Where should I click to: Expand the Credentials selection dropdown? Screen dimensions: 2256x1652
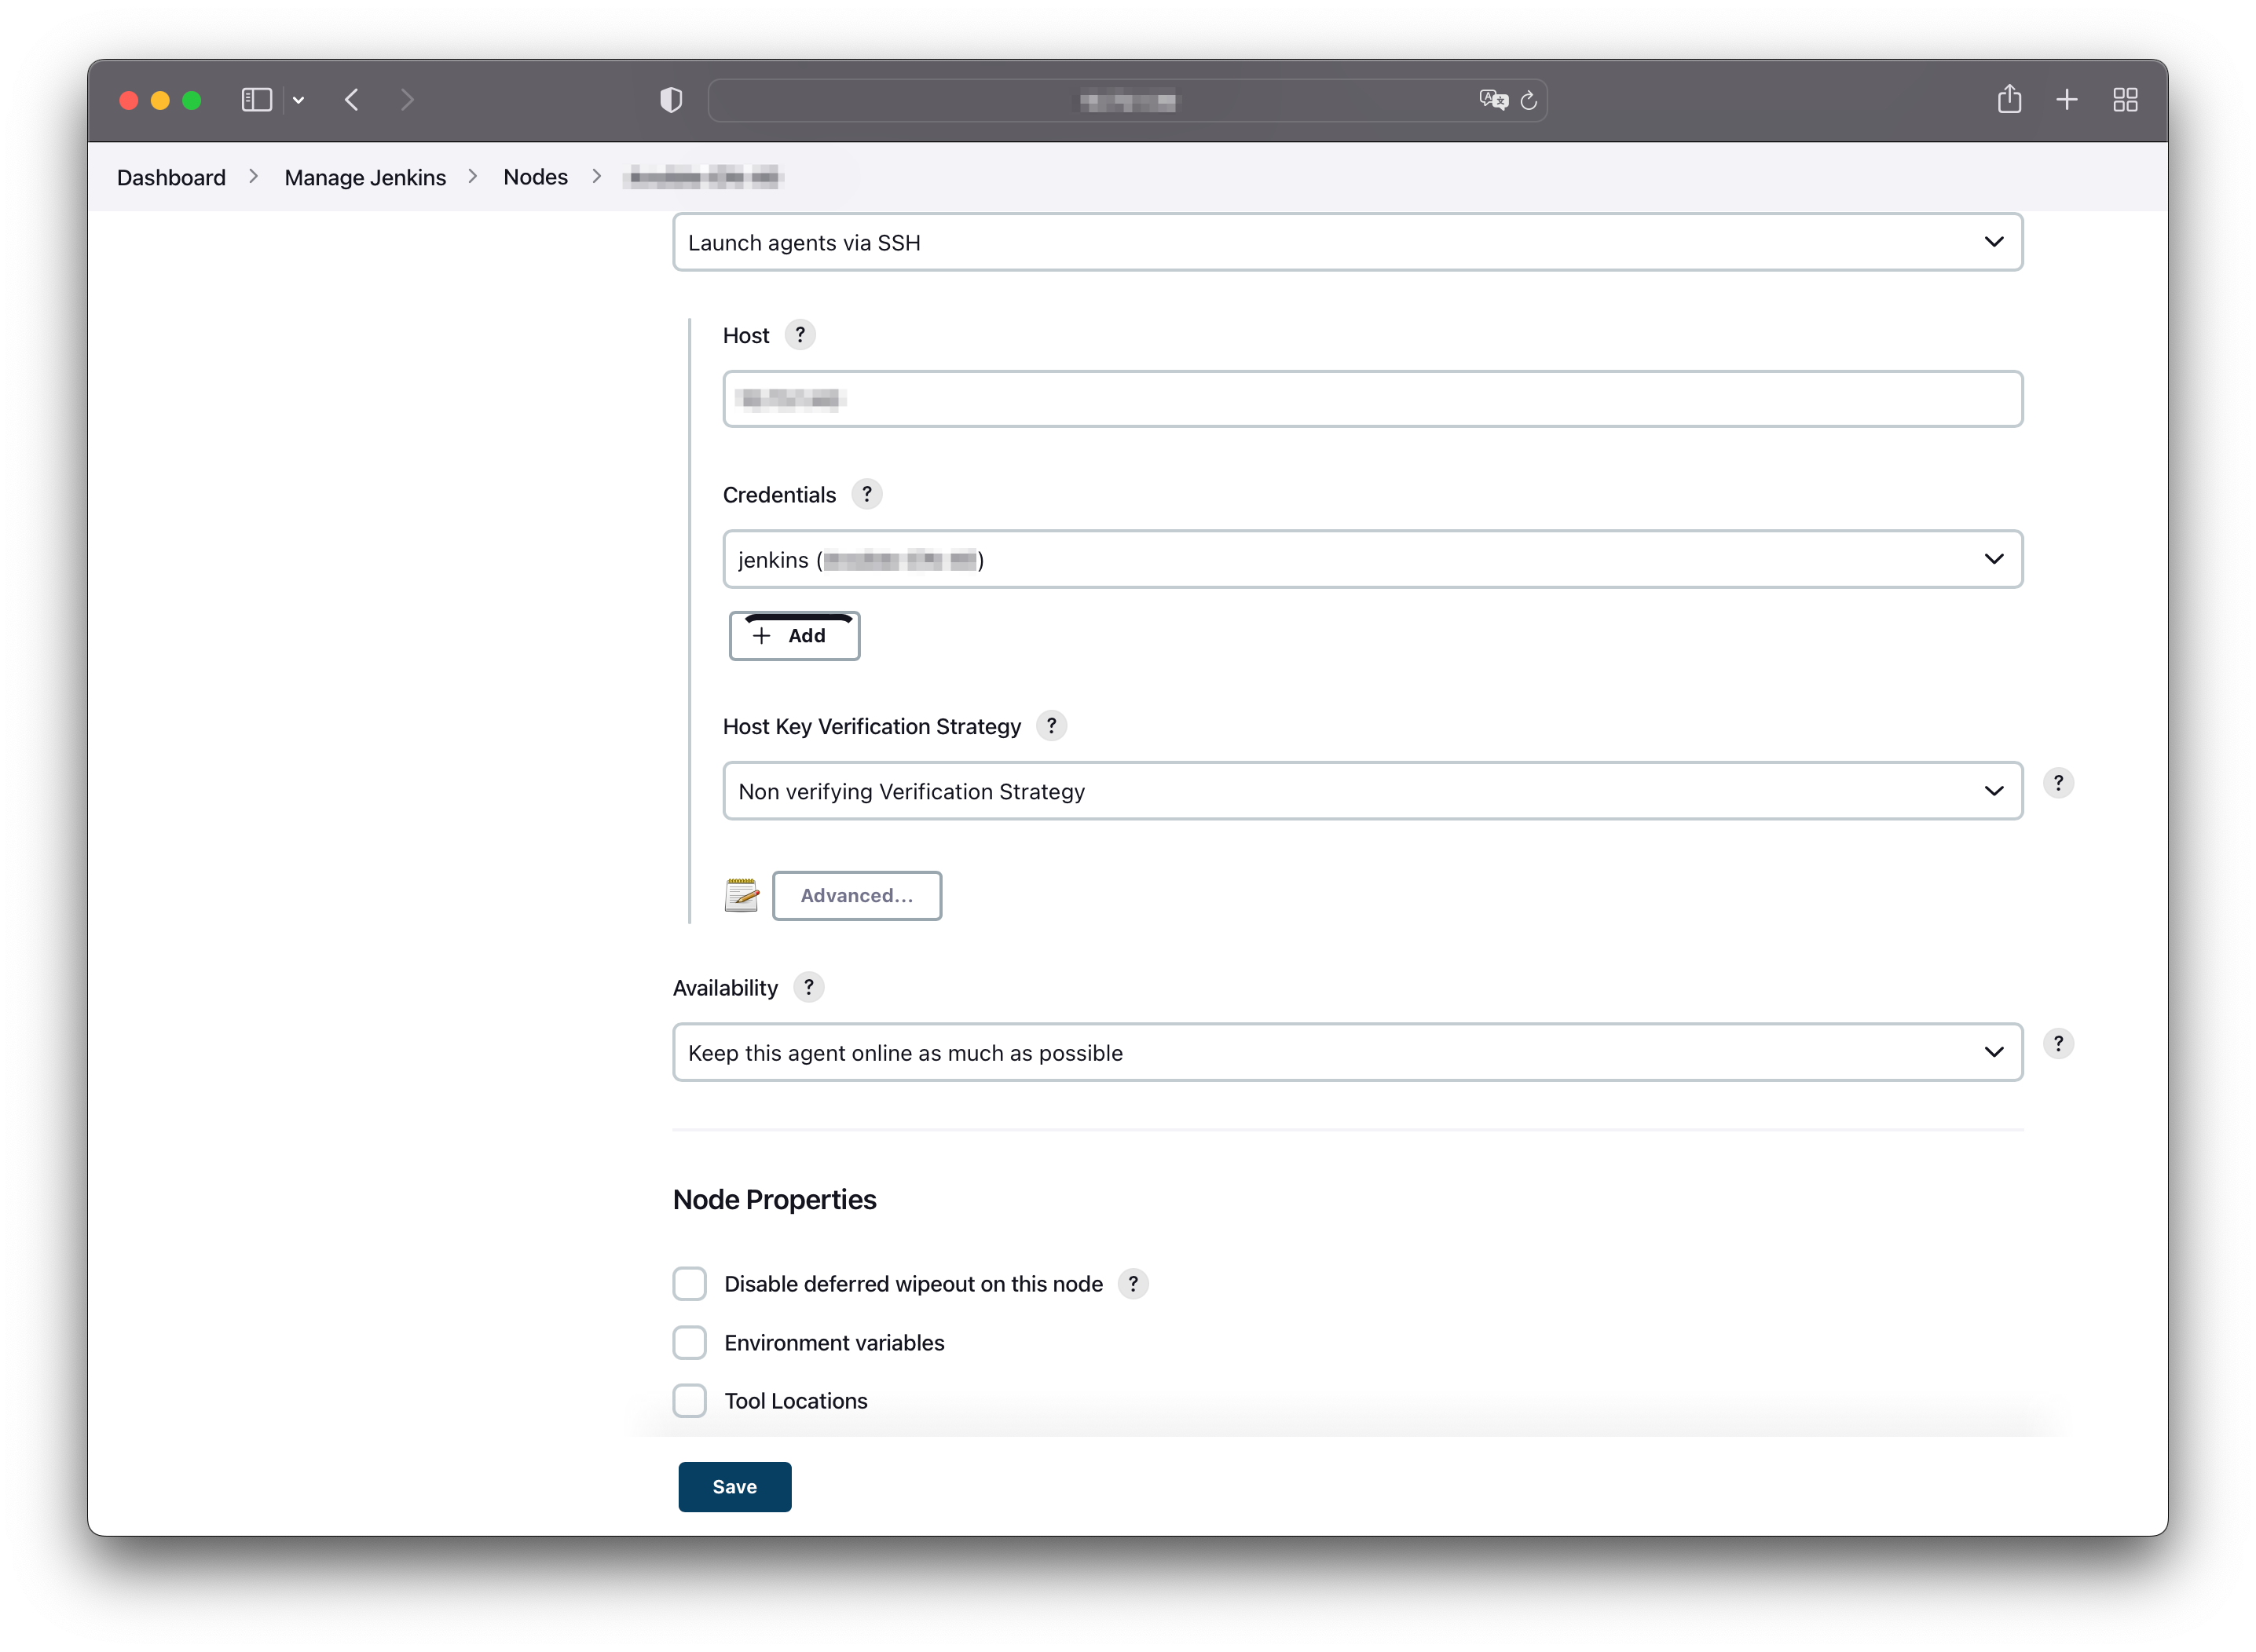click(x=1372, y=559)
